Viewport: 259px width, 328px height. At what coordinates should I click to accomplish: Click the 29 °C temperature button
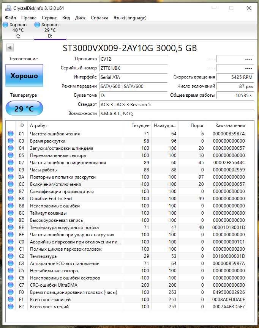point(24,108)
